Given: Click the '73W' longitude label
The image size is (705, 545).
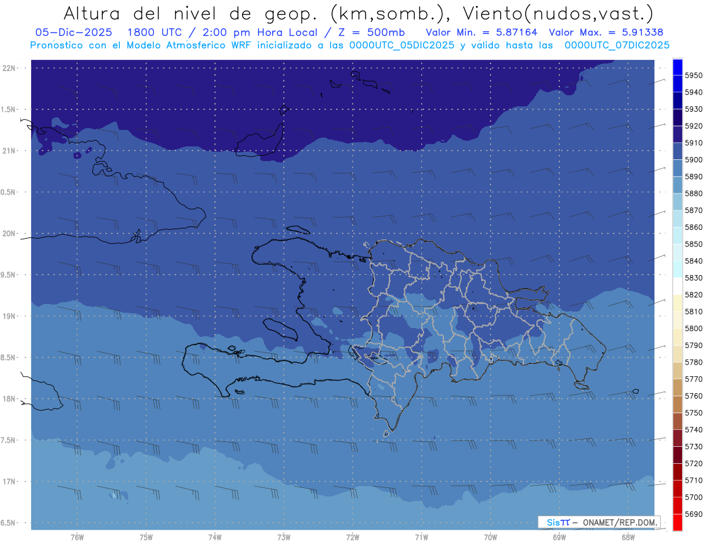Looking at the screenshot, I should pos(284,537).
